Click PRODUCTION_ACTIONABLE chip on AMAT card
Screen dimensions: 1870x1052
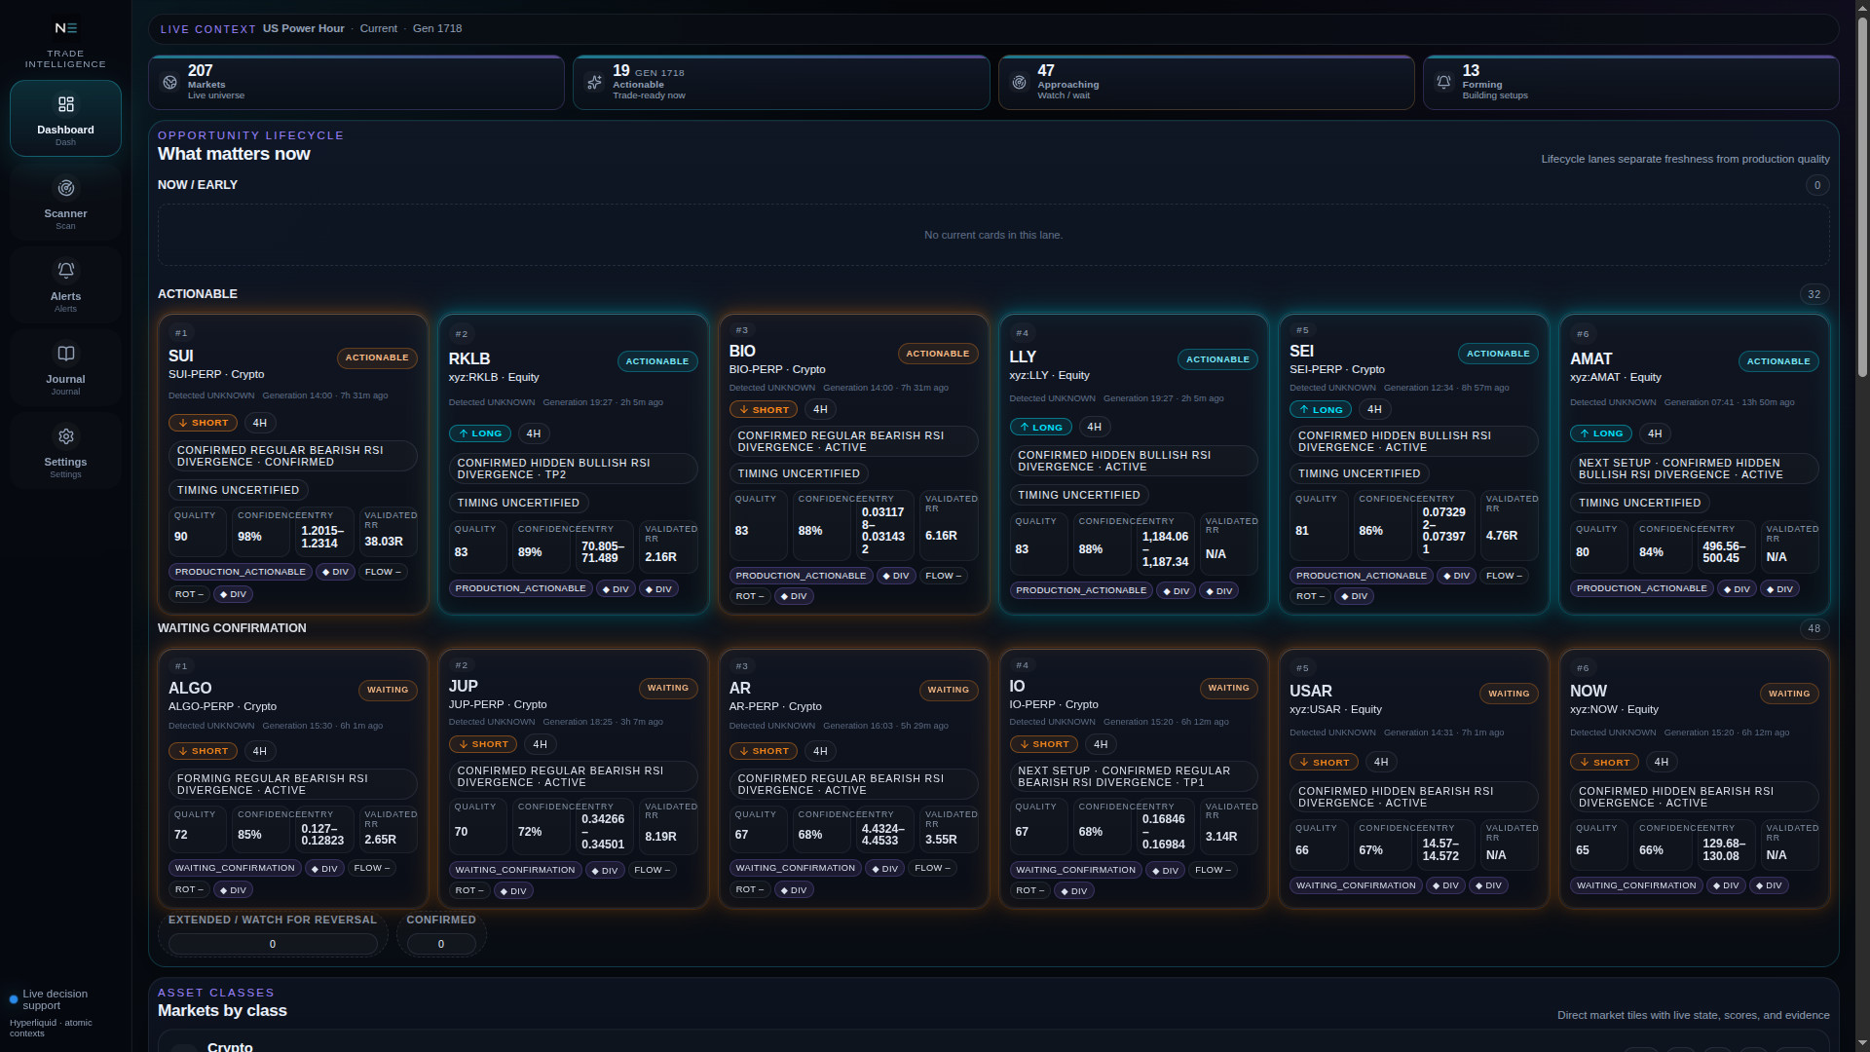(x=1641, y=588)
